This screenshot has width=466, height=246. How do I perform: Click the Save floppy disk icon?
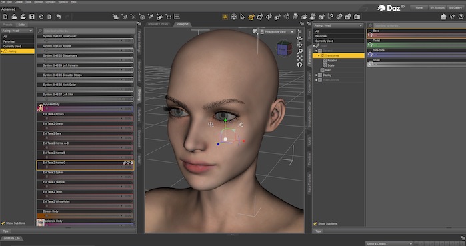[31, 17]
